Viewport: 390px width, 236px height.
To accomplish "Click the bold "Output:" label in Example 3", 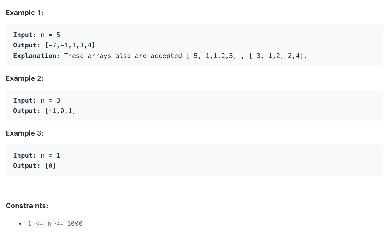I will [27, 166].
